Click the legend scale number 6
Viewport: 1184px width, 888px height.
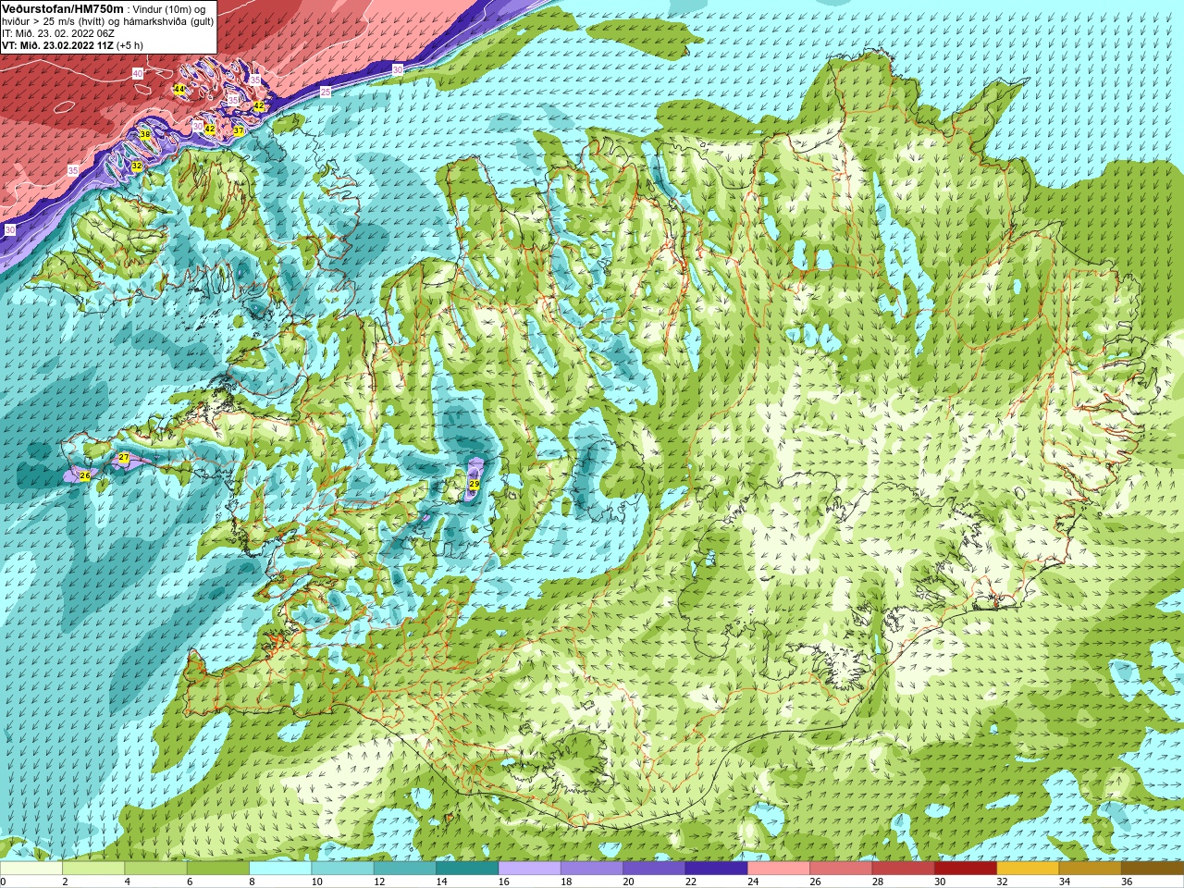(190, 882)
